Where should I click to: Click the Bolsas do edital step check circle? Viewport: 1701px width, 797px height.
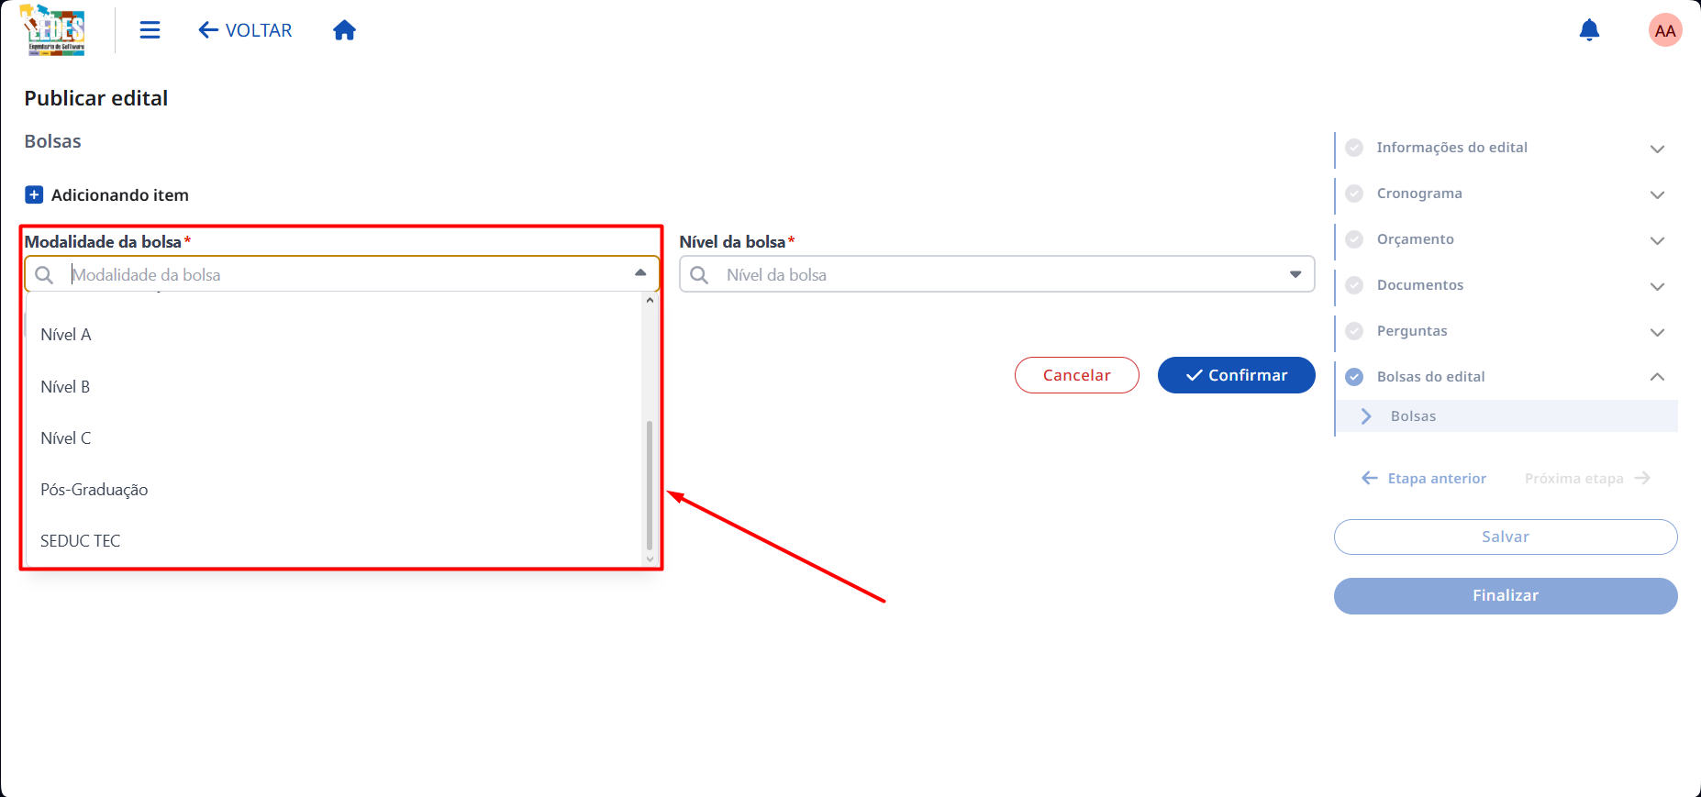(x=1354, y=376)
